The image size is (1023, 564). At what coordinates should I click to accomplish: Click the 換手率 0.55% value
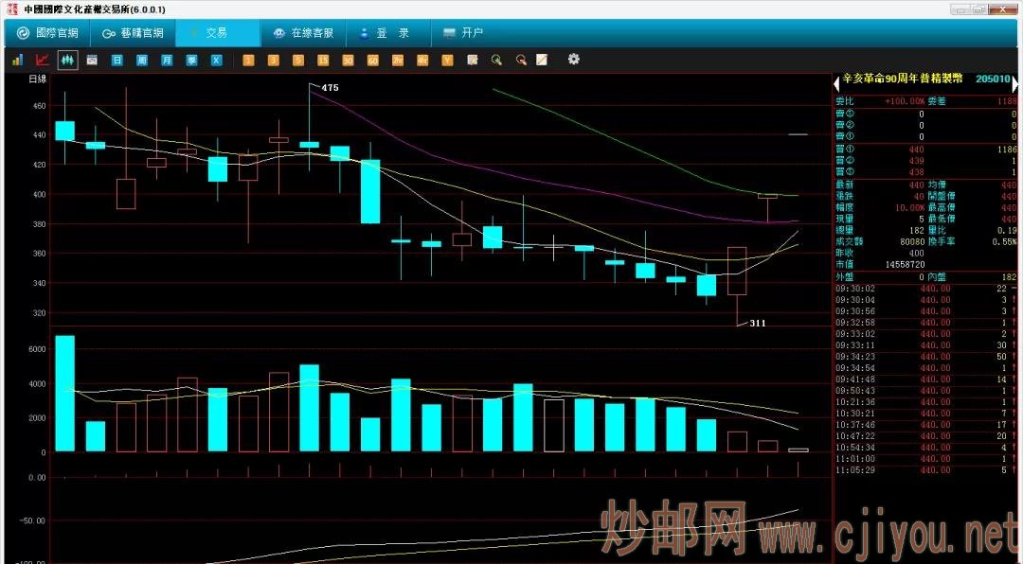1005,241
